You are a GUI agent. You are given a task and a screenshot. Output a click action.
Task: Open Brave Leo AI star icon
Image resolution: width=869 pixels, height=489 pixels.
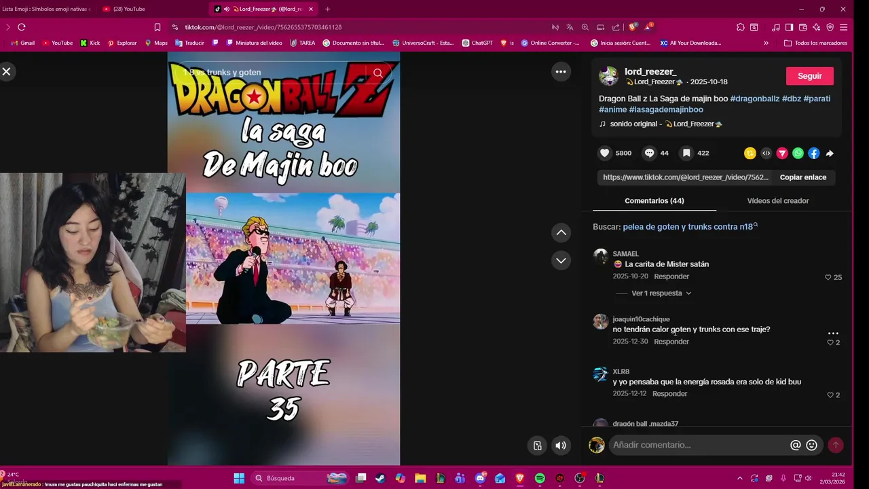tap(816, 27)
